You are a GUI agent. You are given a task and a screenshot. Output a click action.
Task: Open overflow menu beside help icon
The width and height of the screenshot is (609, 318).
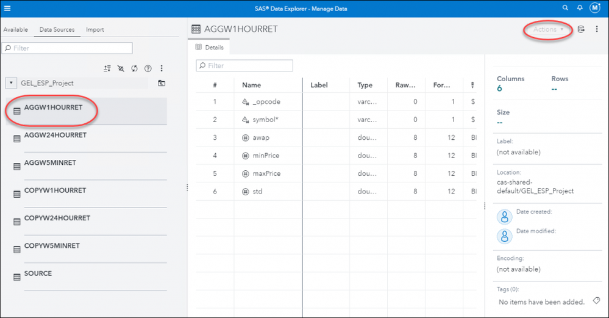[x=162, y=68]
